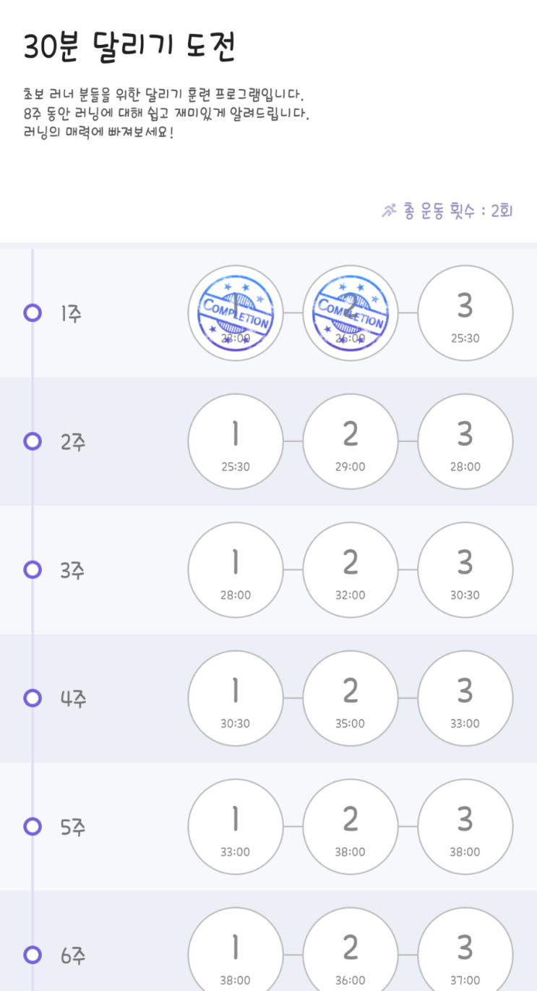This screenshot has height=991, width=537.
Task: Open 5주 session 1 with 33:00
Action: 235,826
